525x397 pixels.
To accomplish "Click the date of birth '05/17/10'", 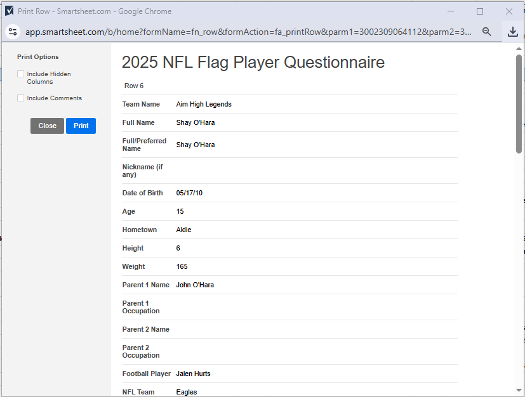I will tap(189, 193).
